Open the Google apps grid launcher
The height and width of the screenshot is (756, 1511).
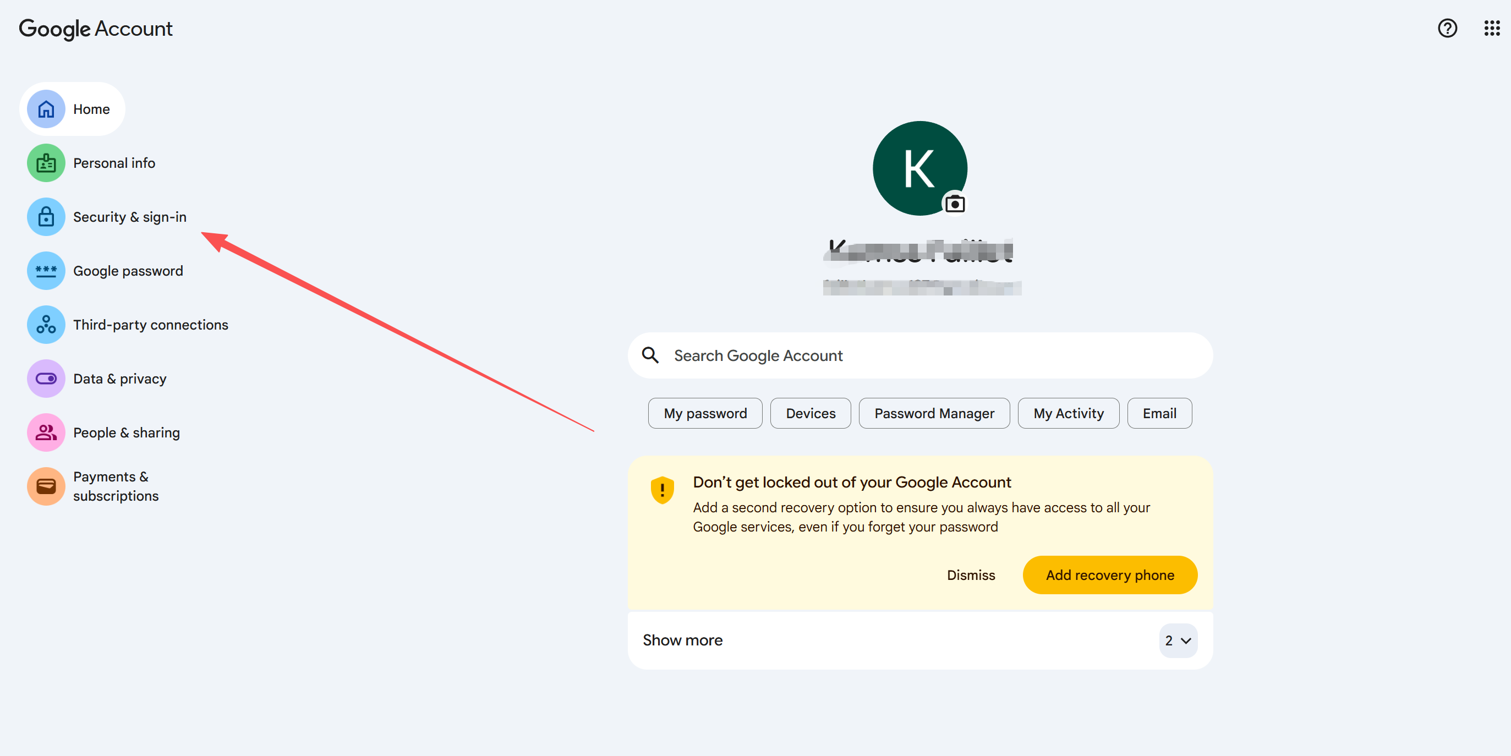tap(1492, 28)
